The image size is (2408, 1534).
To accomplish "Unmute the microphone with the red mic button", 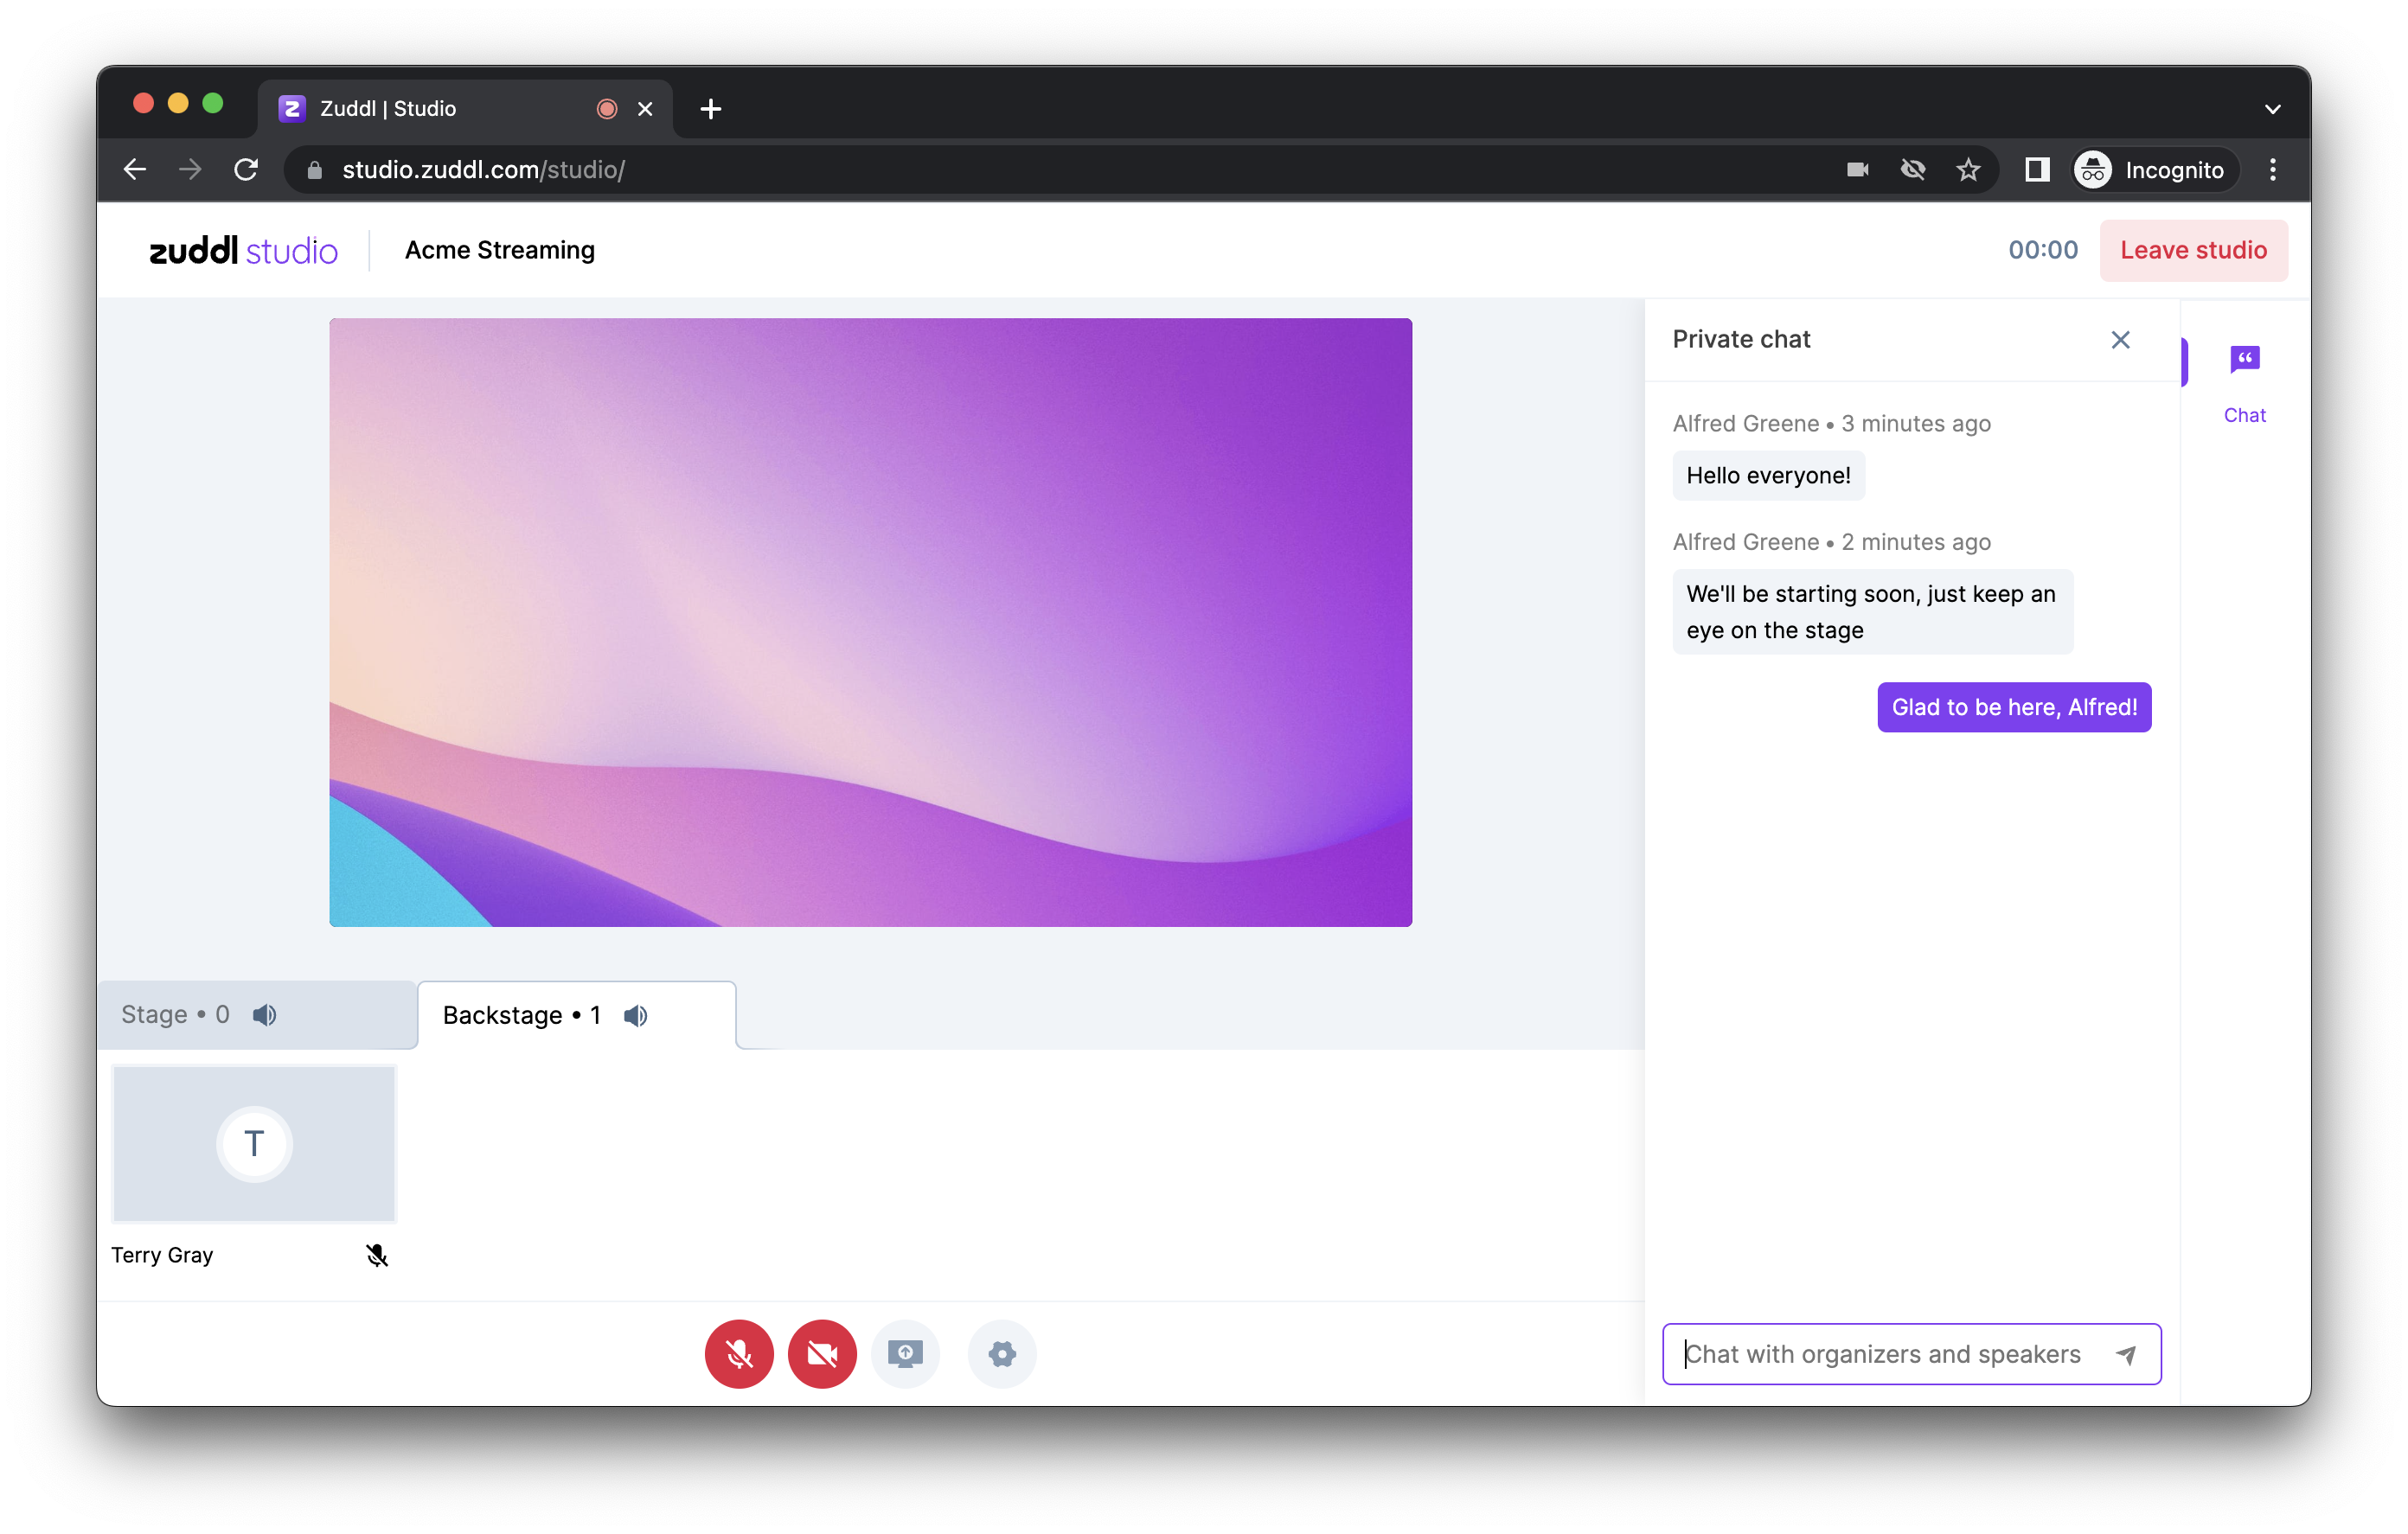I will (739, 1354).
